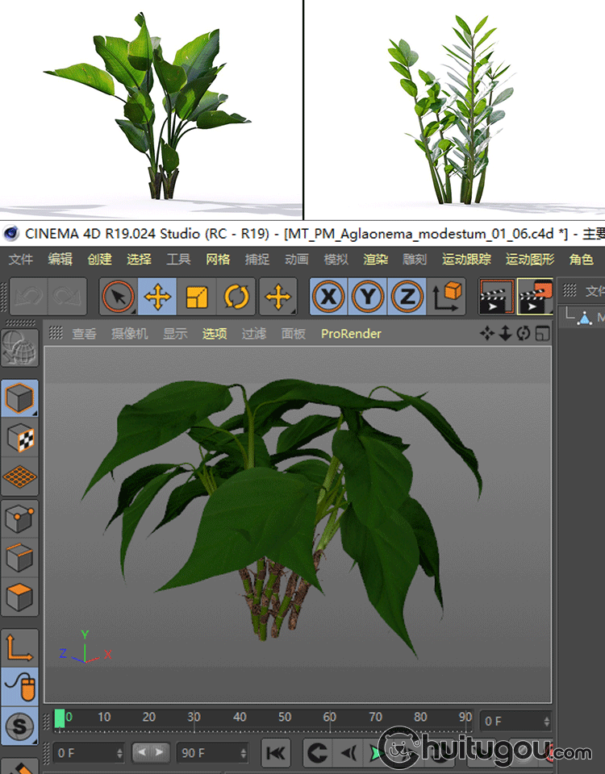Click the Render View clapperboard icon
The image size is (605, 774).
tap(494, 298)
